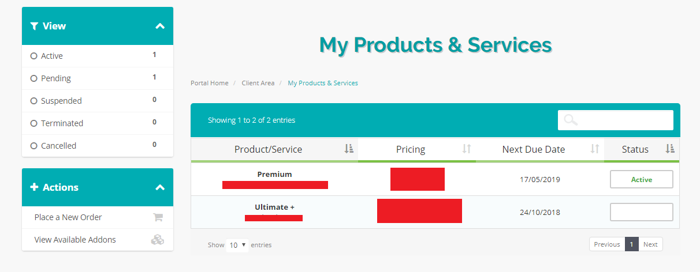700x272 pixels.
Task: Click the Next Due Date sort arrows
Action: [594, 149]
